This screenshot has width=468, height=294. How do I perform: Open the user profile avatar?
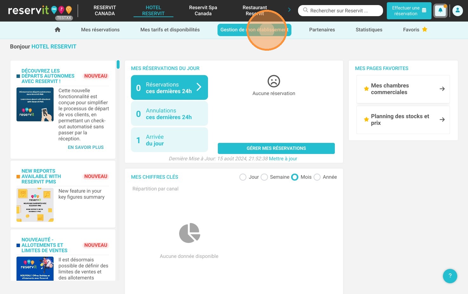pyautogui.click(x=458, y=11)
